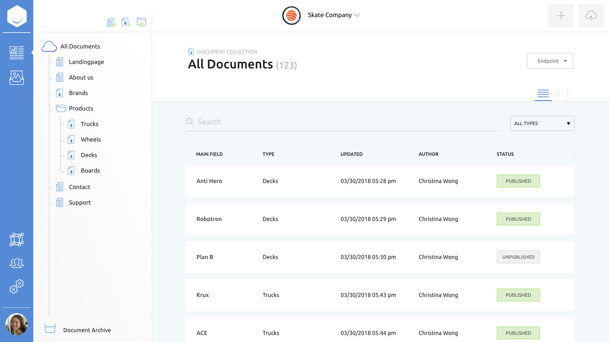
Task: Select the Decks sidebar item
Action: (89, 155)
